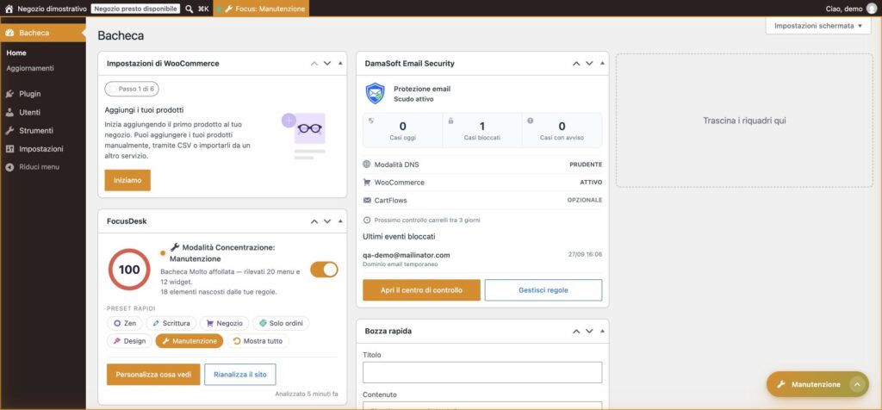This screenshot has height=410, width=882.
Task: Click the Bacheca dashboard icon
Action: click(x=9, y=33)
